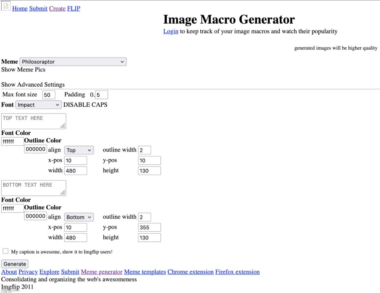This screenshot has height=293, width=380.
Task: Open the top text align dropdown
Action: click(x=79, y=150)
